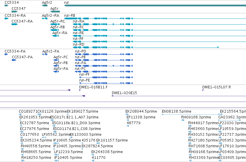Open the CG5347-RA transcript label
Image resolution: width=246 pixels, height=162 pixels.
pos(22,21)
